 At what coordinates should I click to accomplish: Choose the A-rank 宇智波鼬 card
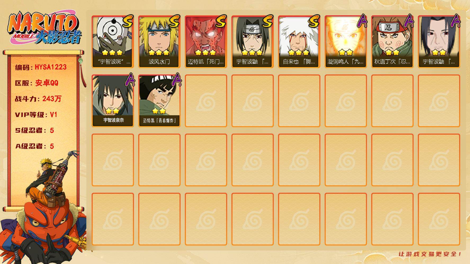point(439,42)
